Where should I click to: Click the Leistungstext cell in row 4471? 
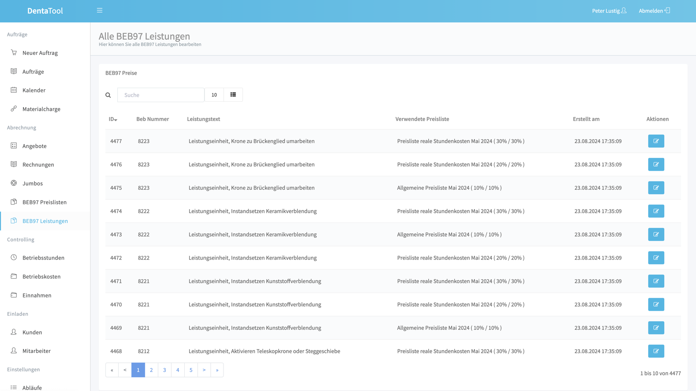tap(255, 281)
